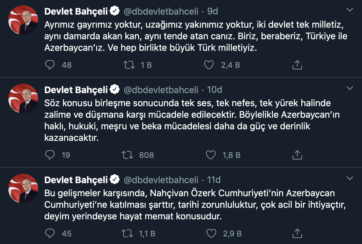Like the tweet with 2,9 B likes

[x=211, y=233]
